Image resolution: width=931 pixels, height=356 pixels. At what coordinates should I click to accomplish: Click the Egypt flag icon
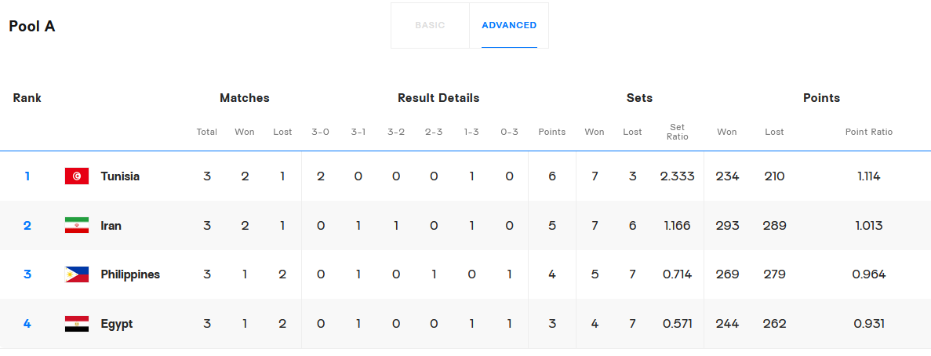[x=76, y=324]
